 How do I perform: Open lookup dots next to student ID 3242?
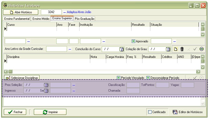point(64,12)
